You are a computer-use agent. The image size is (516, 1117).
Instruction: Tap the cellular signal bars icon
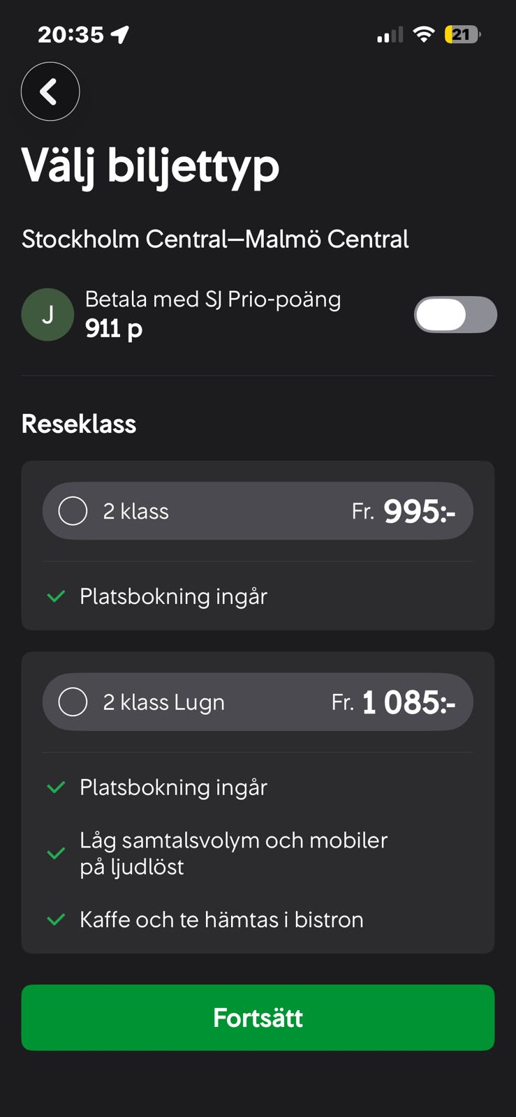pos(390,35)
